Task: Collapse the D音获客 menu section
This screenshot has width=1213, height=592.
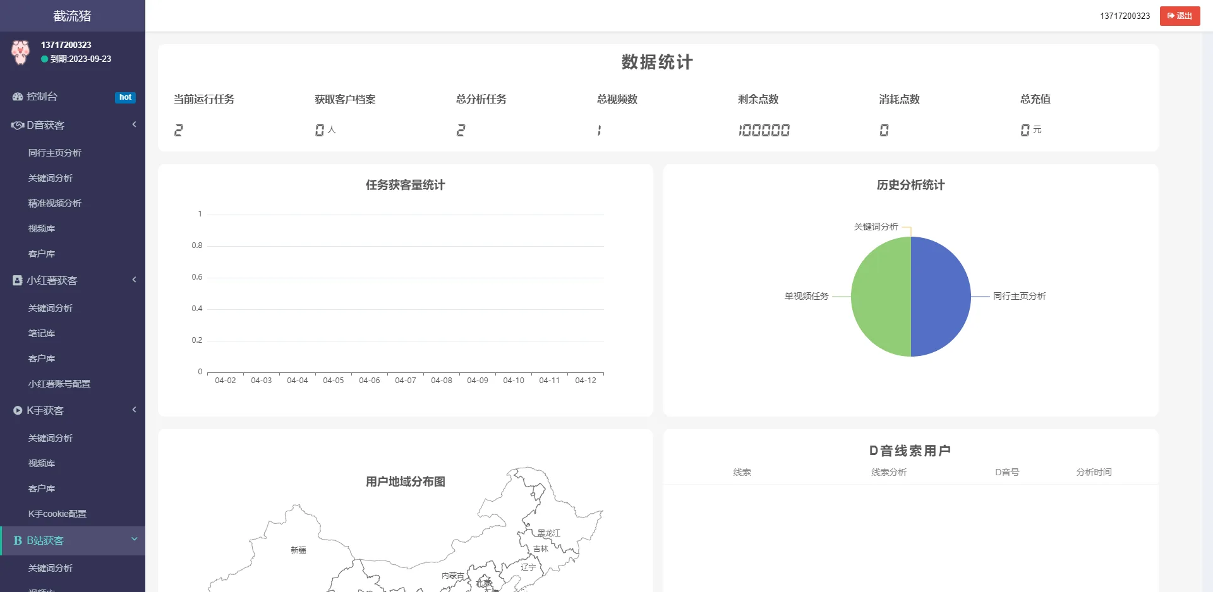Action: click(134, 124)
